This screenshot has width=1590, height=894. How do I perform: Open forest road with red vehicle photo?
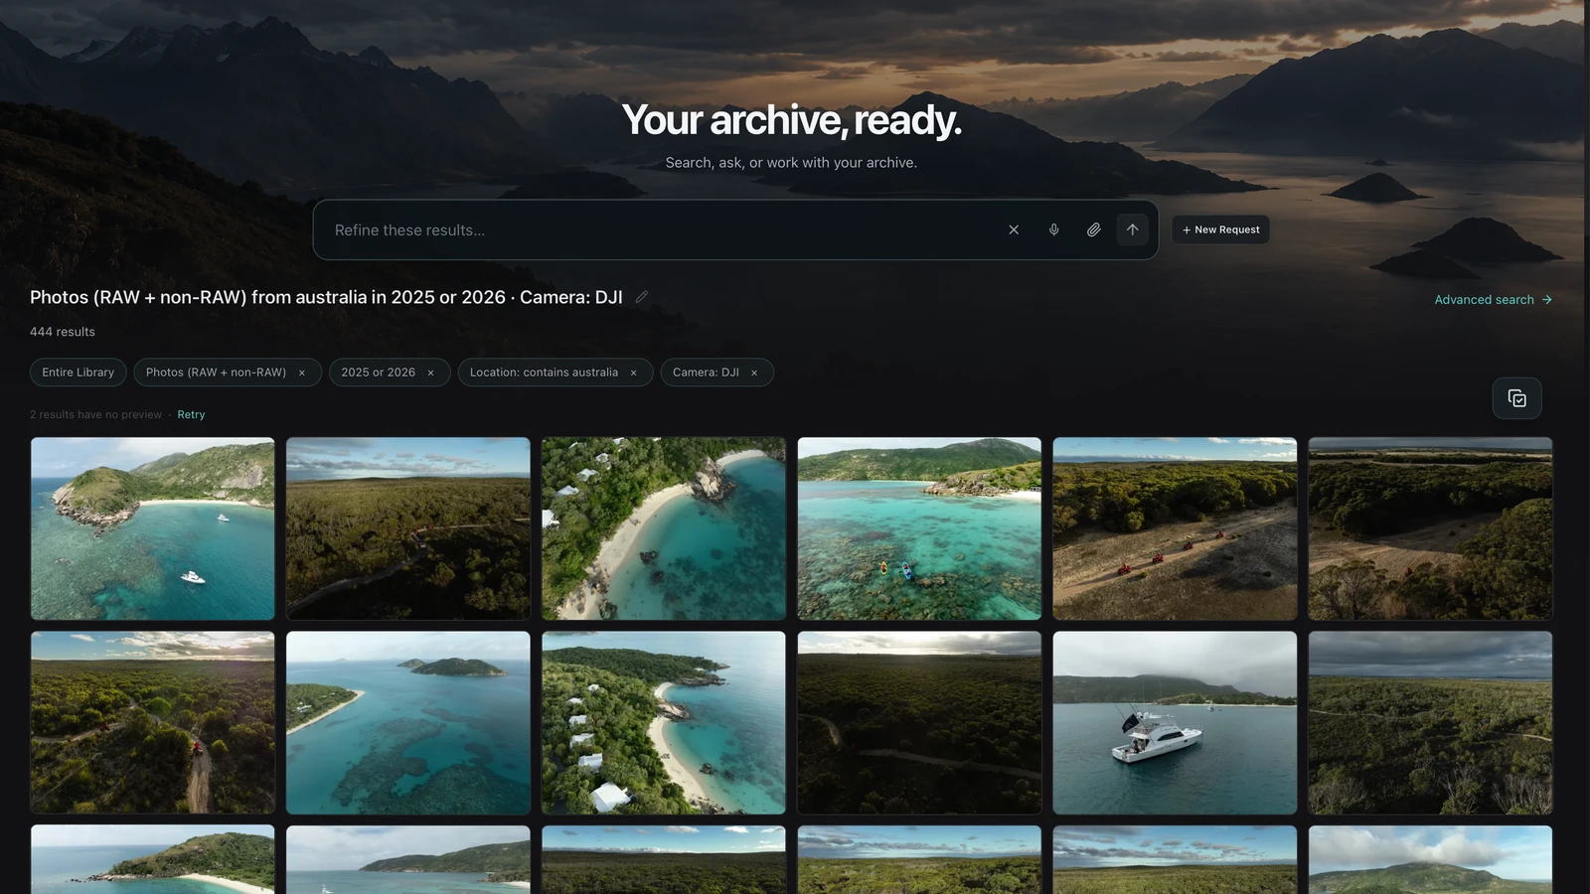click(153, 722)
